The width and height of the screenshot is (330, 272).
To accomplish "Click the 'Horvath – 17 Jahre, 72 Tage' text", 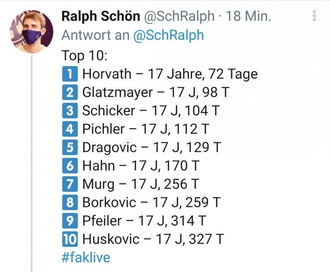I will [x=170, y=74].
